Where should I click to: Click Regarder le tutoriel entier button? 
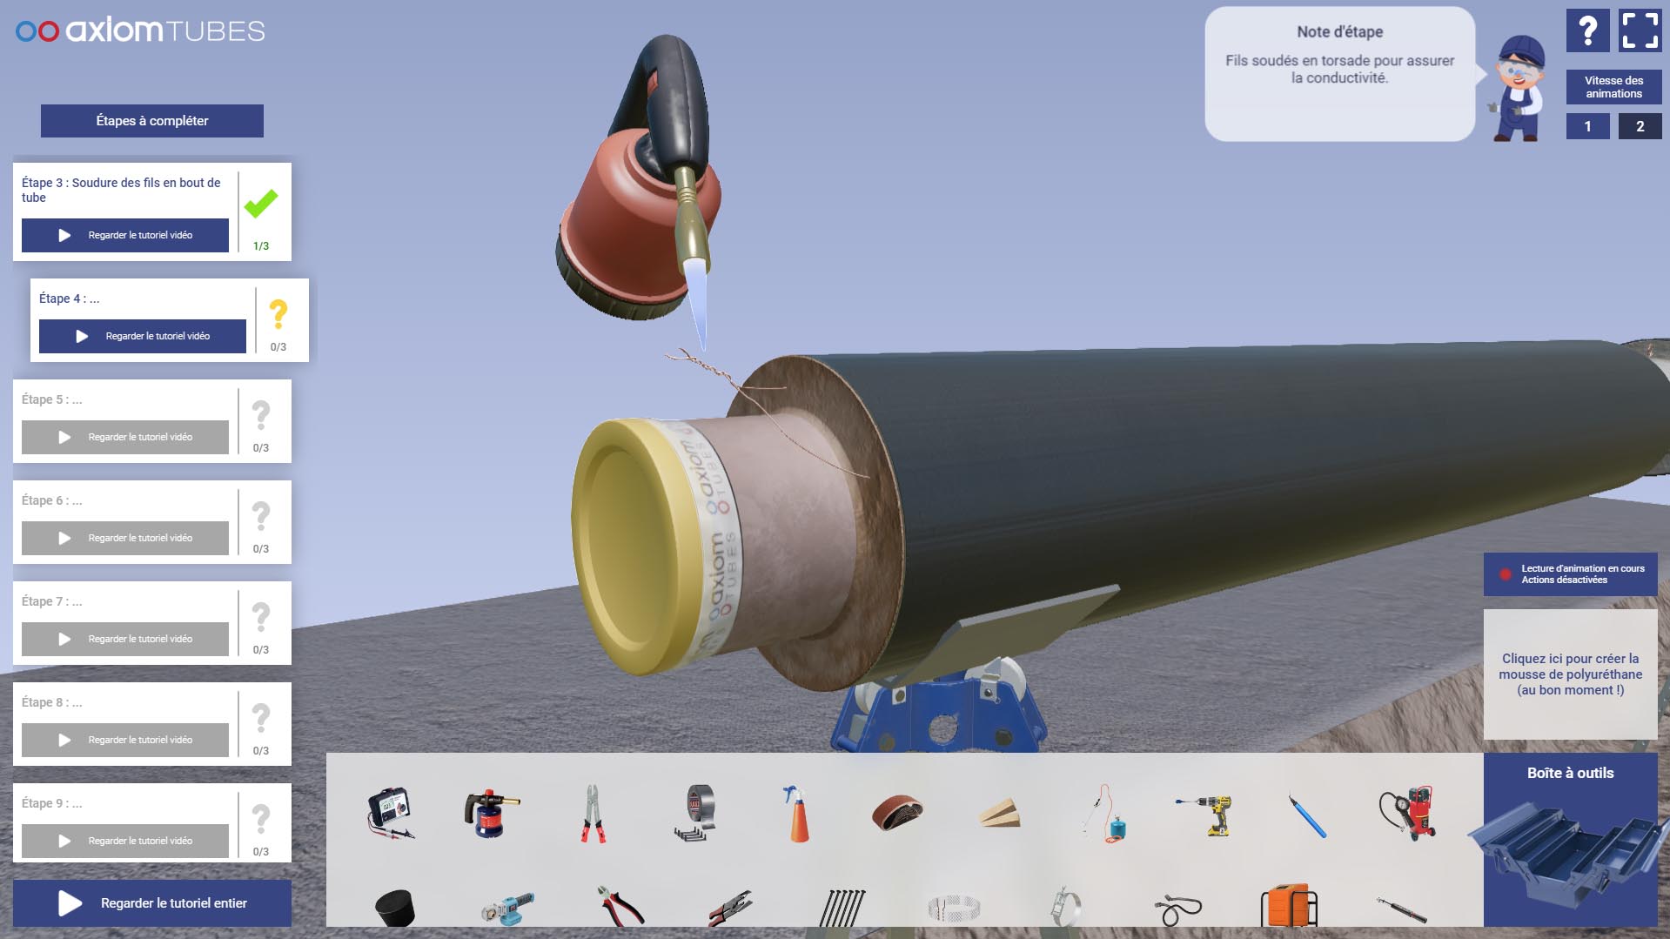(x=152, y=903)
